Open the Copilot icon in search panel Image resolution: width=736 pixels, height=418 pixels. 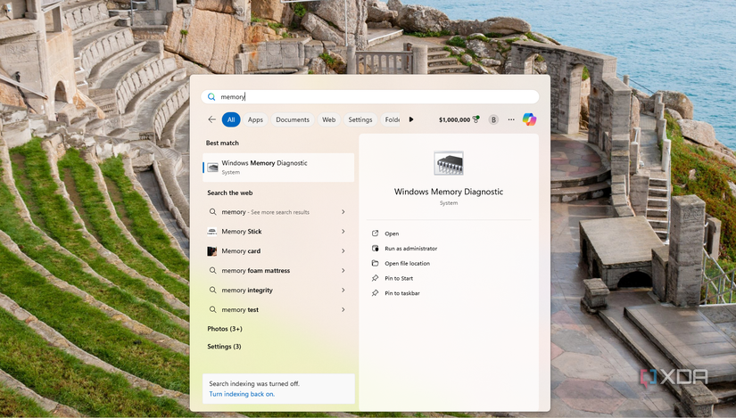[x=529, y=119]
